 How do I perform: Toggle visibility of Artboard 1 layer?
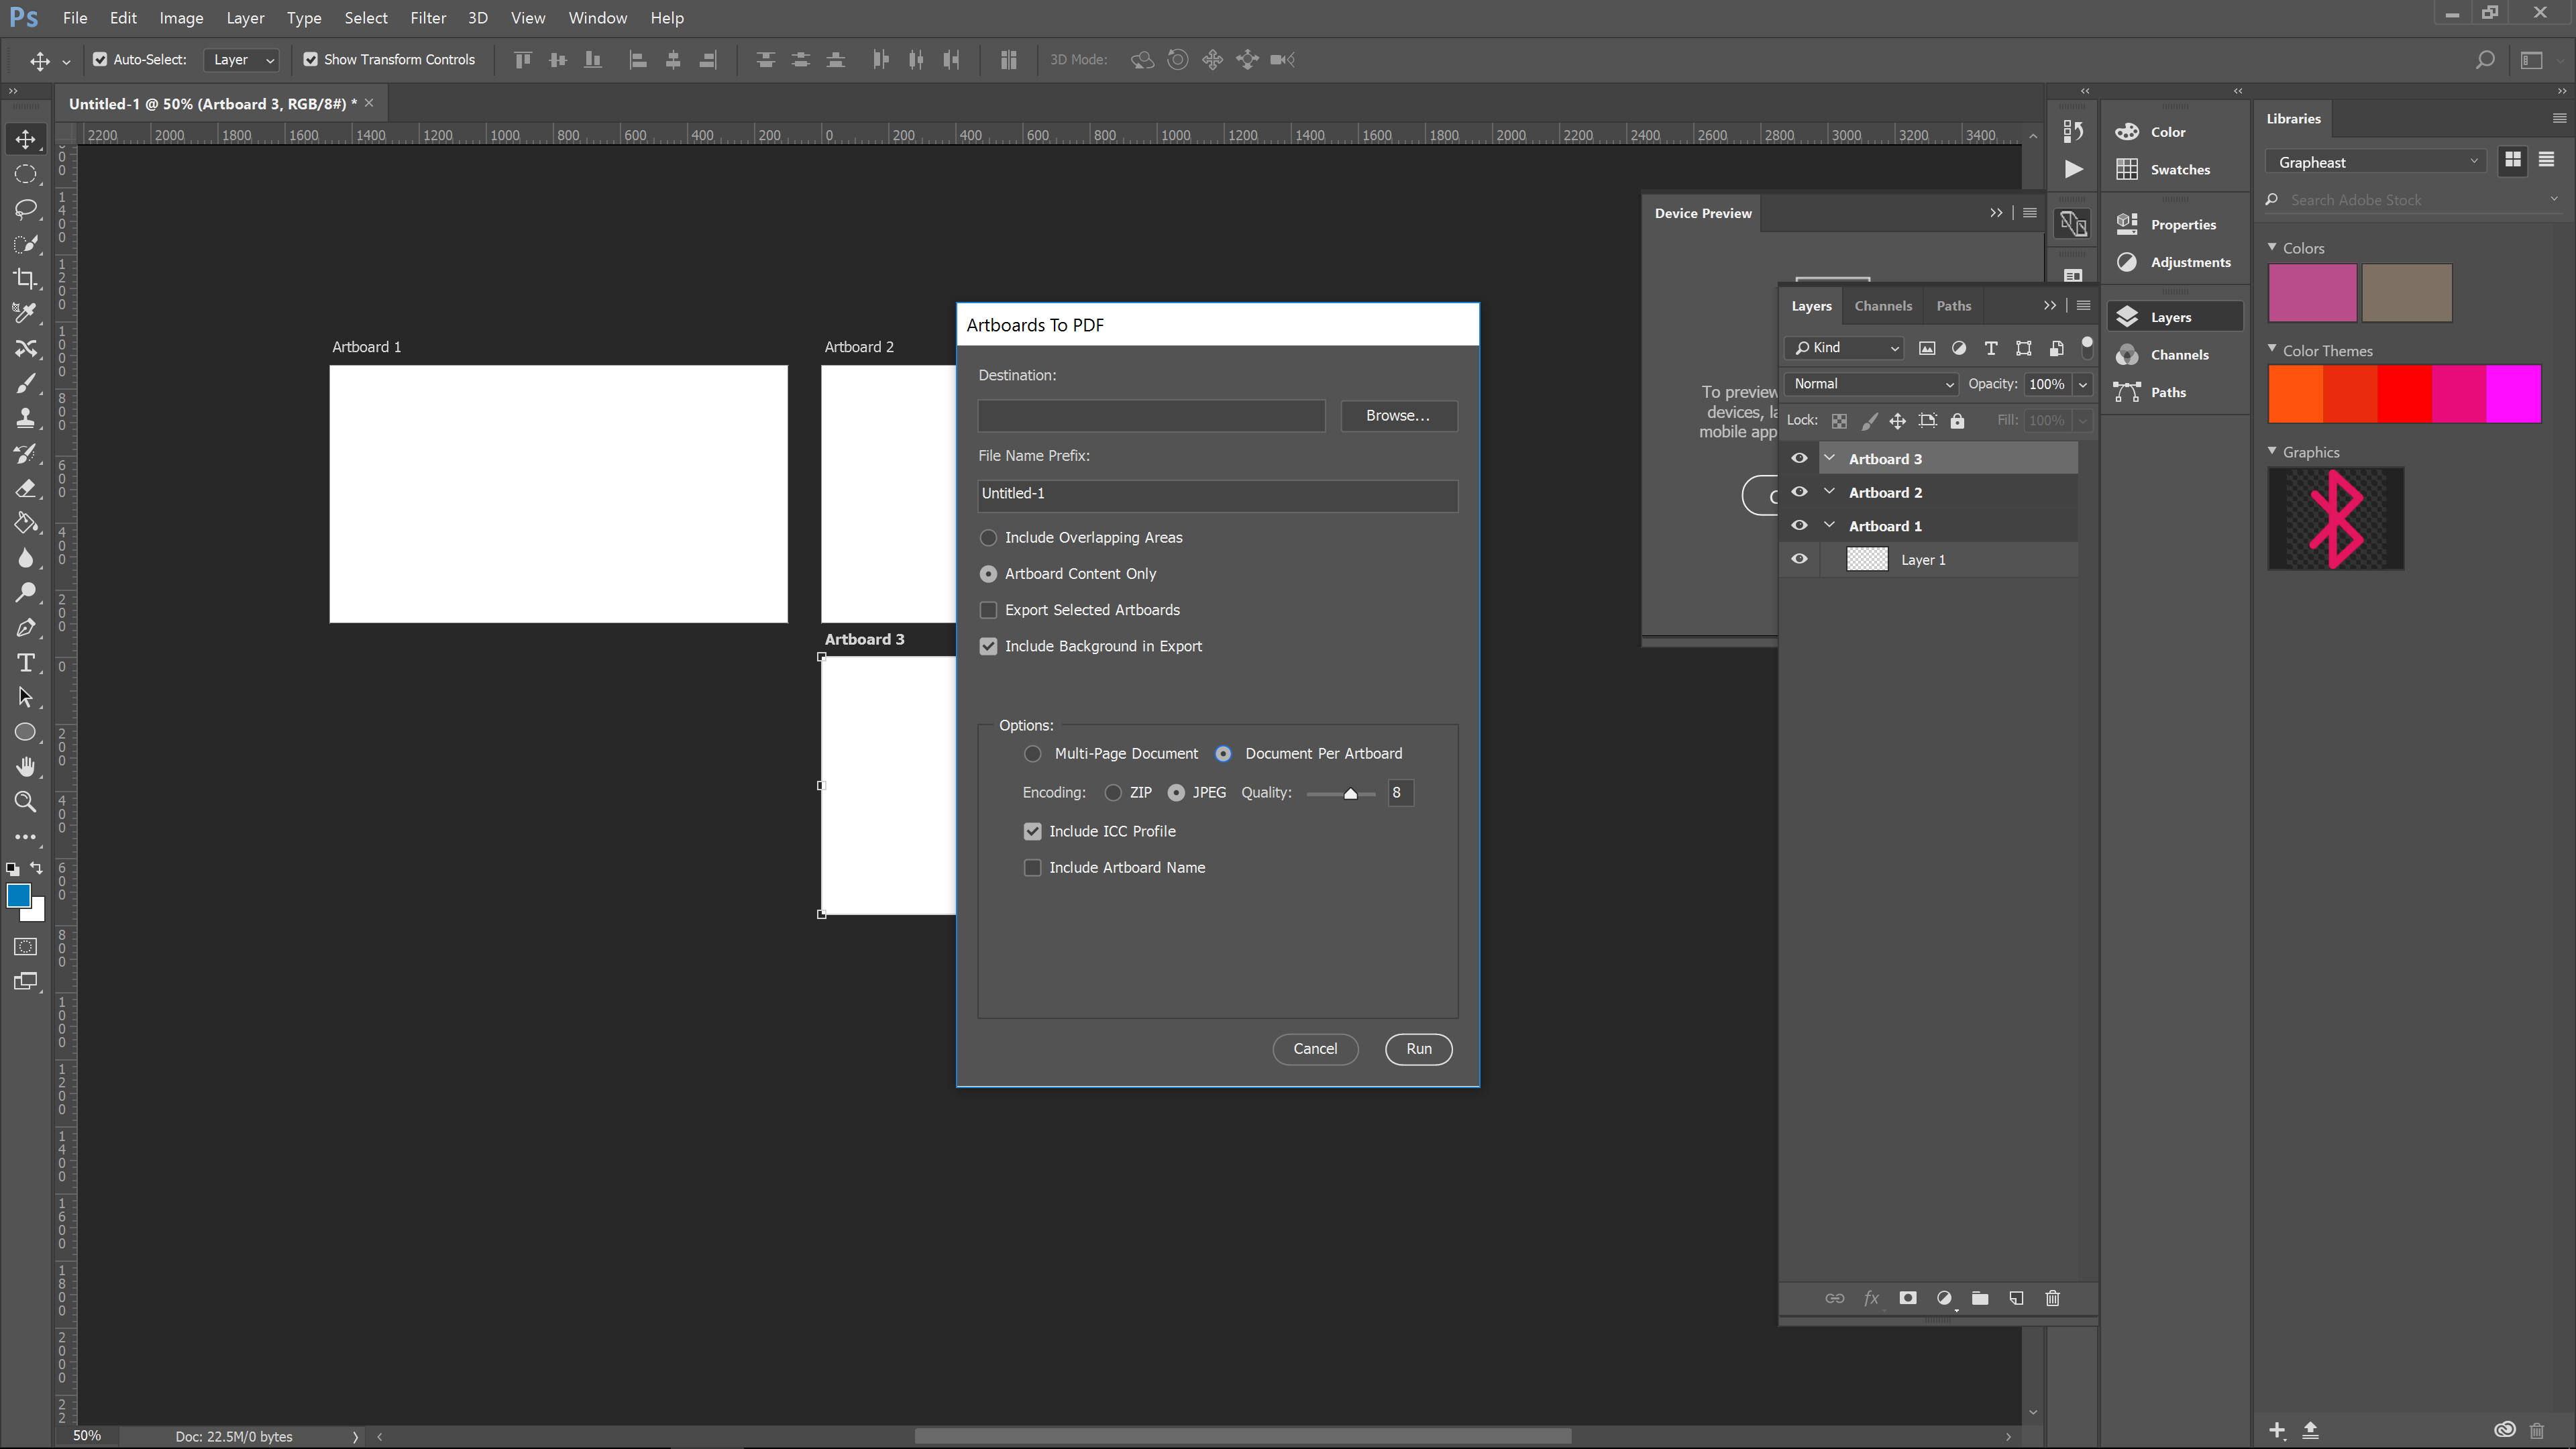(x=1799, y=525)
